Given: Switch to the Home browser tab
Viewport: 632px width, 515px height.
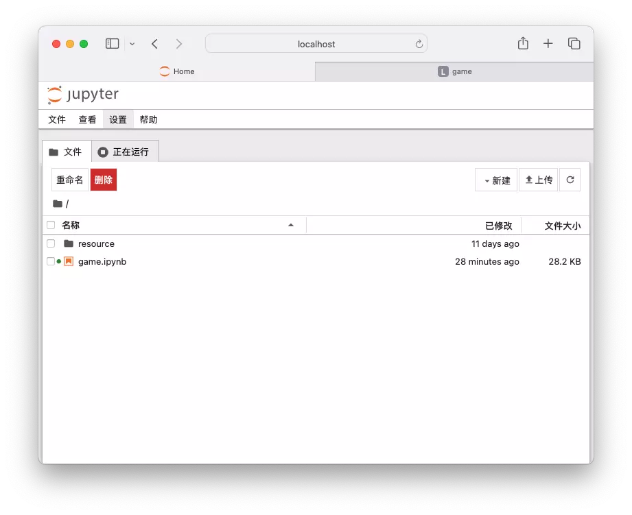Looking at the screenshot, I should [x=177, y=71].
